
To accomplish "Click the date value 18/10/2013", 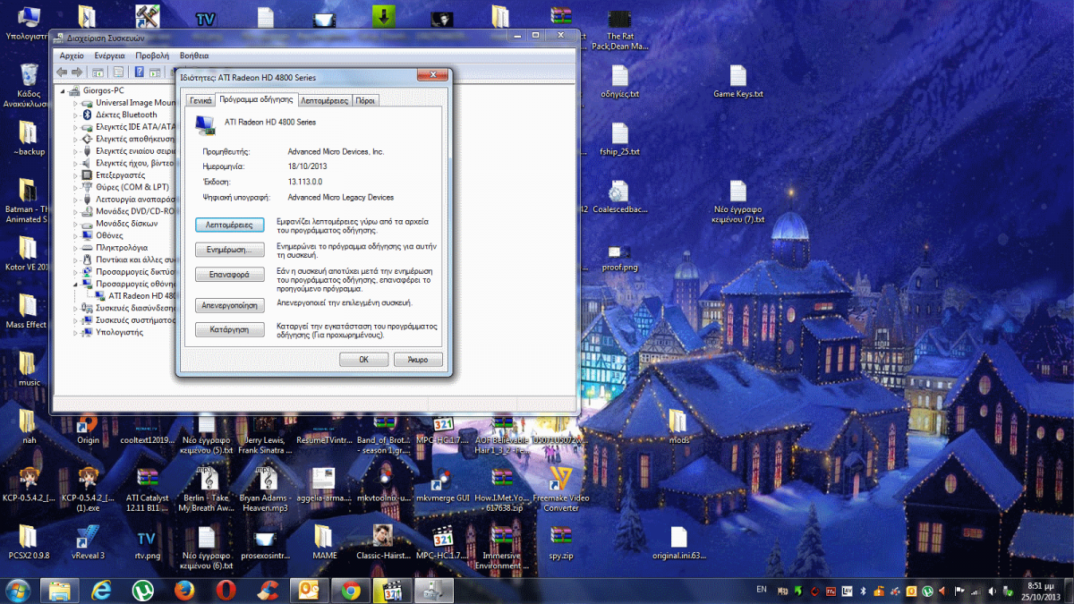I will coord(308,166).
